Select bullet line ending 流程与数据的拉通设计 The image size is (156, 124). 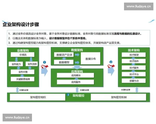coord(75,34)
